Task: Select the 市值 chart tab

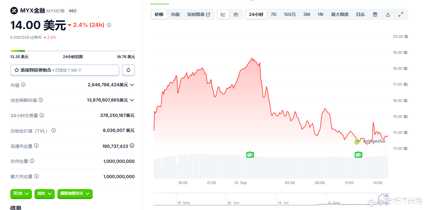Action: (175, 14)
